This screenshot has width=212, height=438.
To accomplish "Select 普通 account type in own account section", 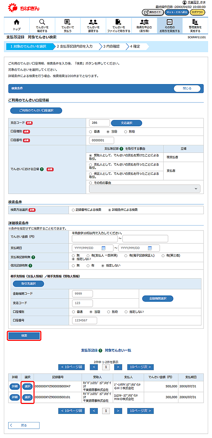I will [x=91, y=132].
